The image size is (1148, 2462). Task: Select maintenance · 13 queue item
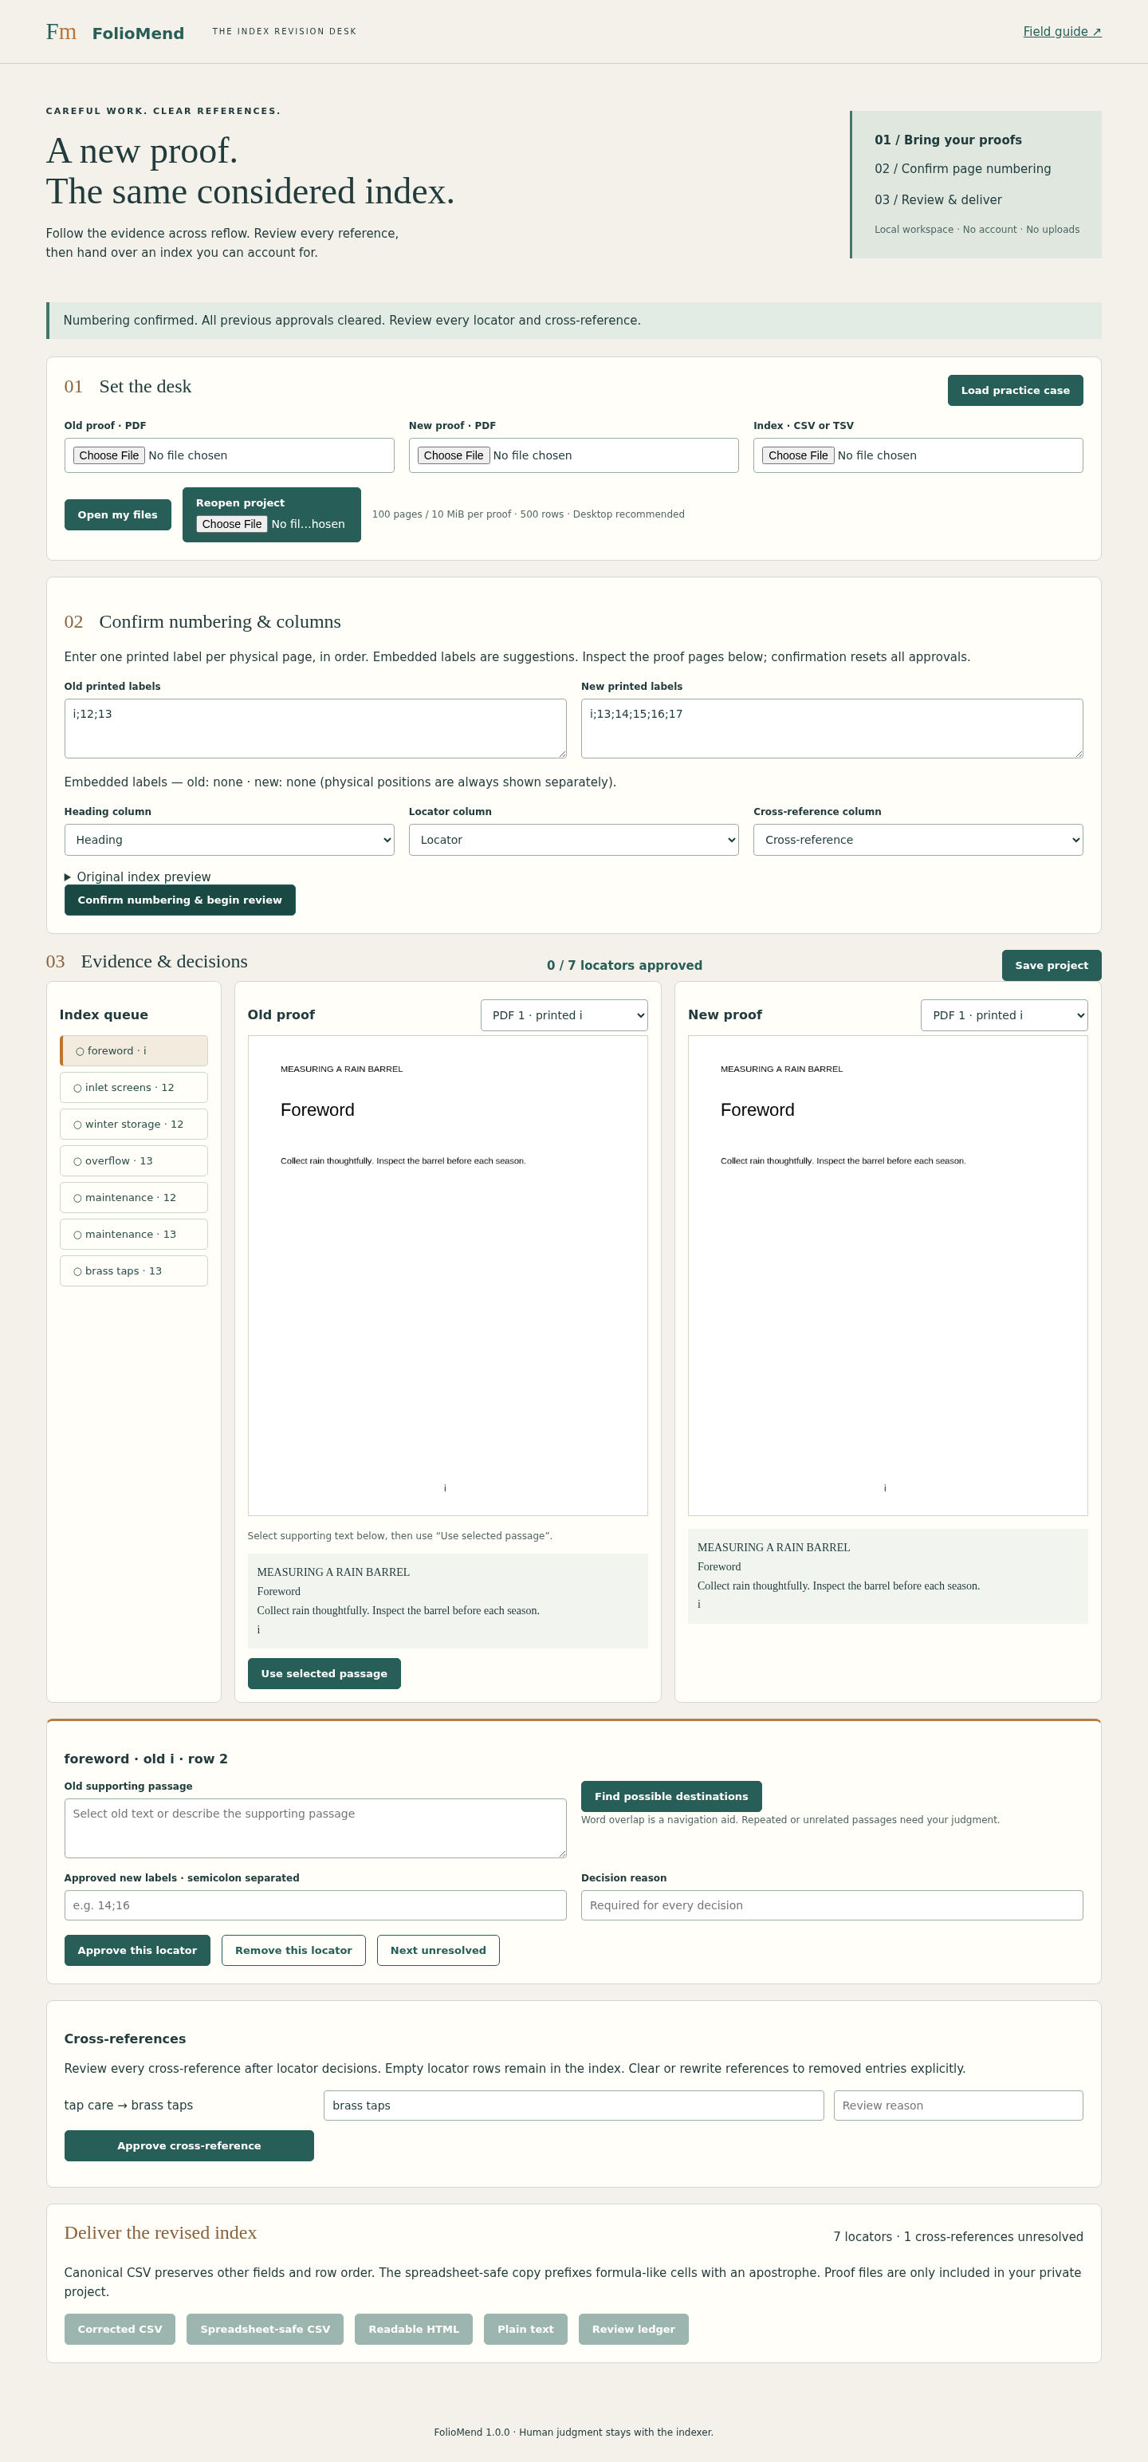tap(134, 1234)
